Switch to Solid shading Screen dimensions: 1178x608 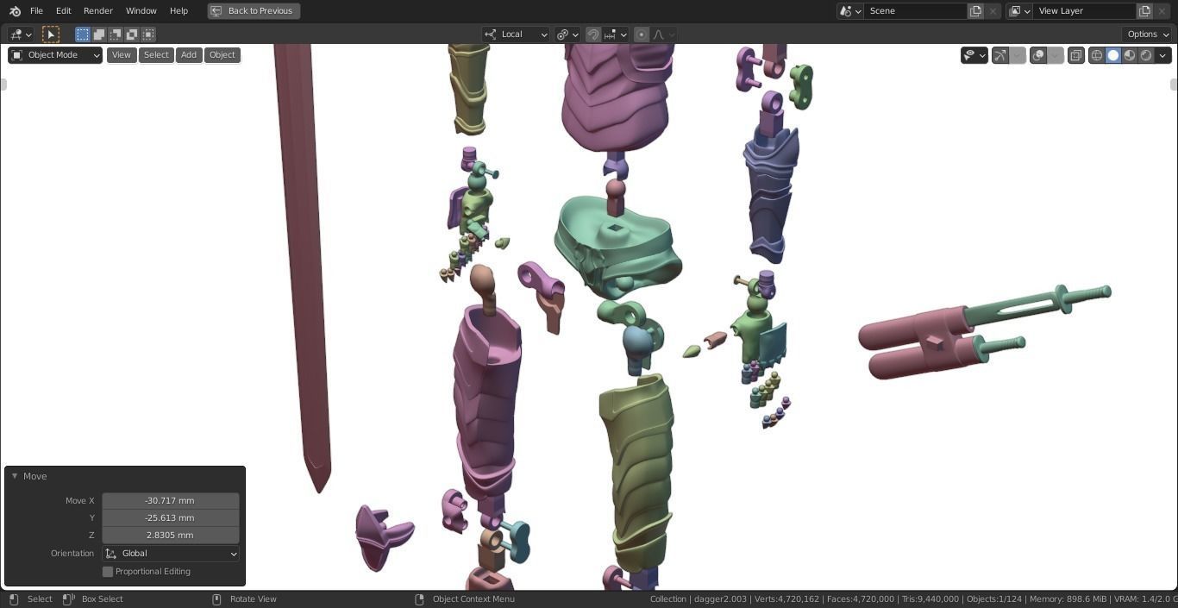(x=1113, y=55)
